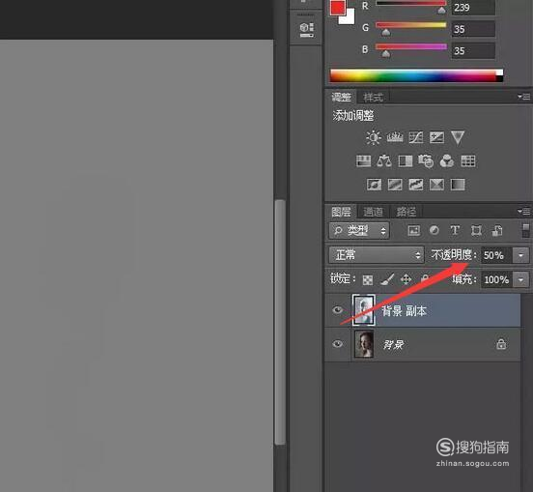This screenshot has width=533, height=492.
Task: Click the G channel value field
Action: click(x=473, y=29)
